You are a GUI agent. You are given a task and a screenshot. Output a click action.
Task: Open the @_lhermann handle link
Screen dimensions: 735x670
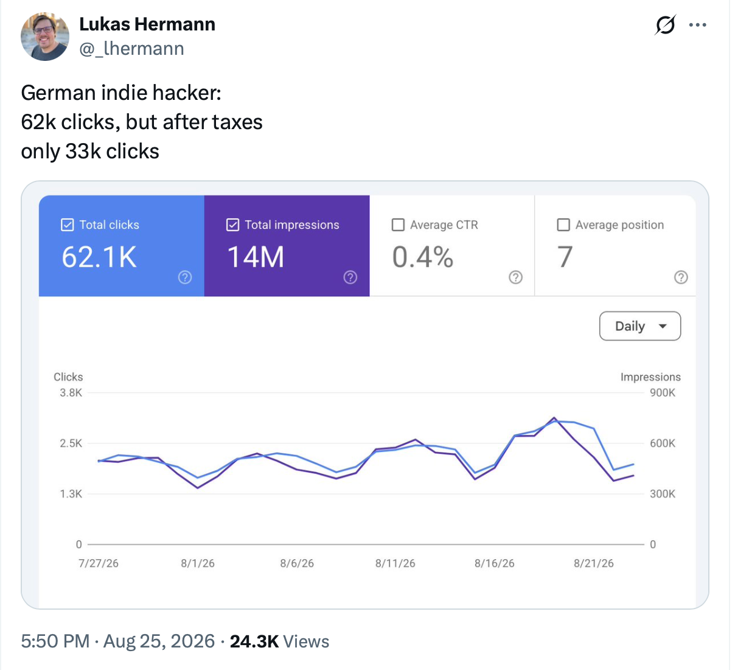pos(131,49)
